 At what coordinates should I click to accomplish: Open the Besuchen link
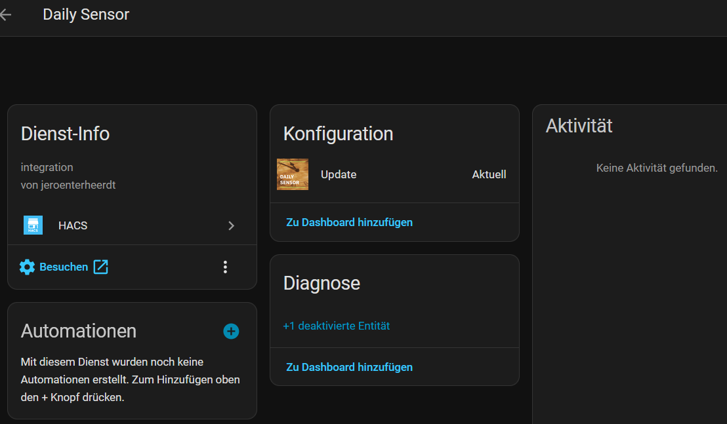click(64, 267)
